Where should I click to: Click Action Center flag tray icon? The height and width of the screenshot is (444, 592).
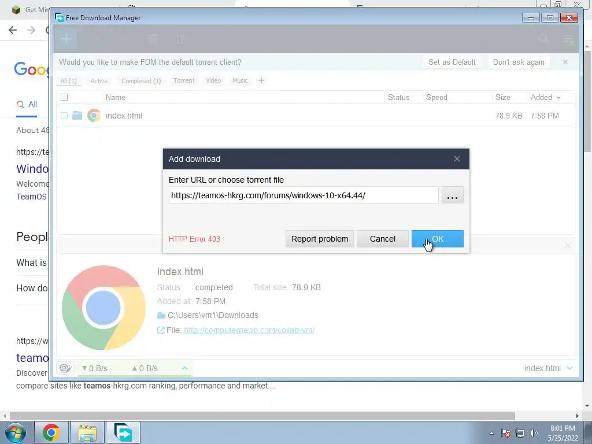point(506,433)
